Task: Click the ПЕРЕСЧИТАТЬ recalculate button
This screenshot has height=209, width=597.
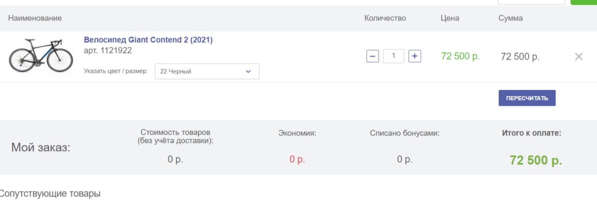Action: [527, 98]
